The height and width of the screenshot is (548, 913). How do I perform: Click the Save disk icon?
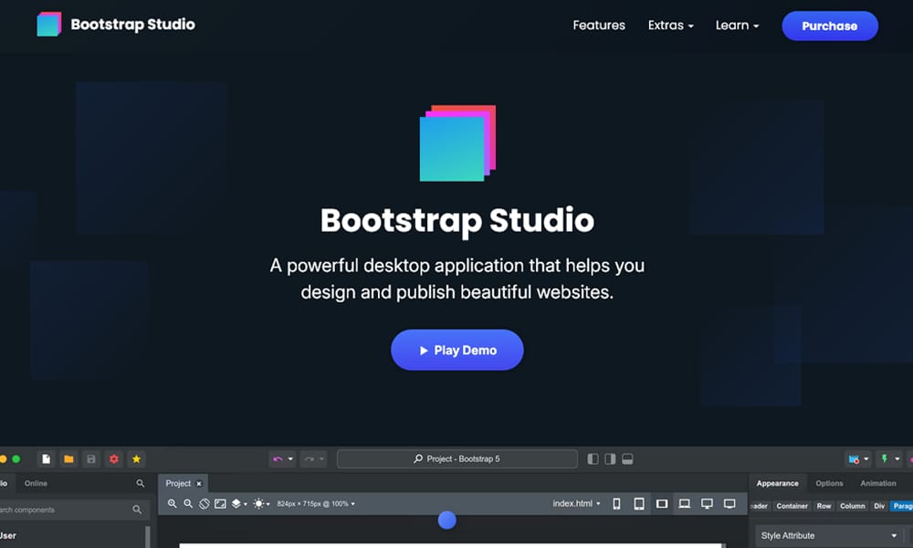click(x=91, y=458)
